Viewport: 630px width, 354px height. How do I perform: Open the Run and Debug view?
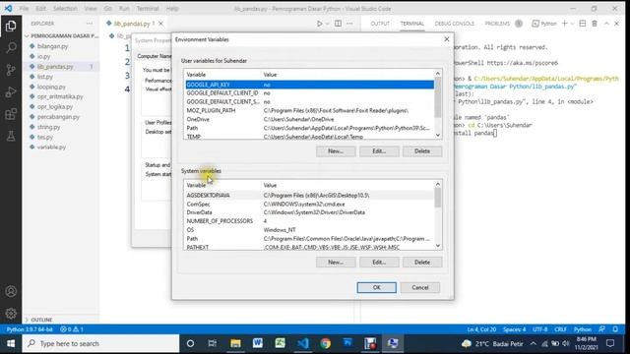(x=11, y=91)
